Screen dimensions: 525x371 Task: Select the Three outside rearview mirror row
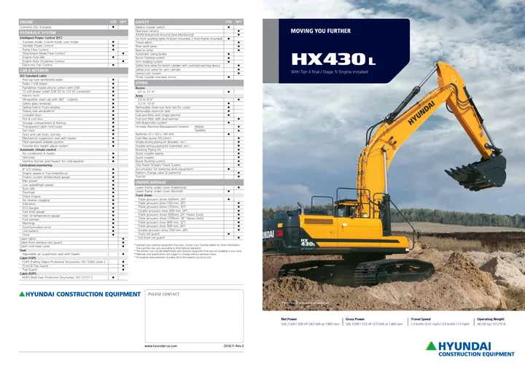click(x=189, y=77)
